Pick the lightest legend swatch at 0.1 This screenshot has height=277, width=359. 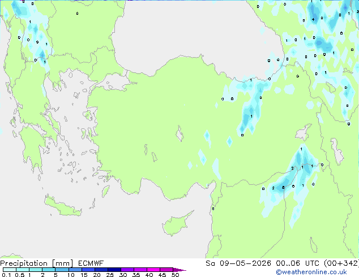[8, 270]
